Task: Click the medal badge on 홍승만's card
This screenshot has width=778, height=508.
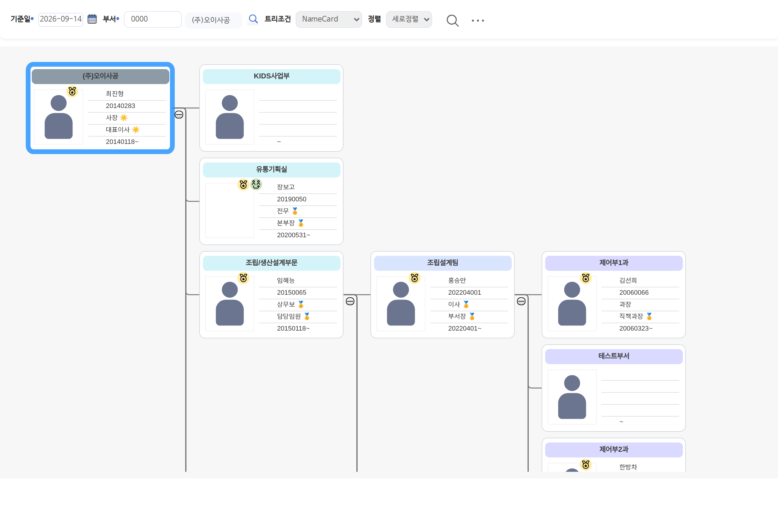Action: click(x=414, y=278)
